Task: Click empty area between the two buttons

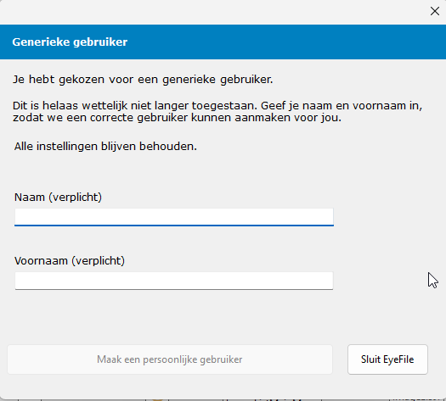Action: (x=340, y=359)
